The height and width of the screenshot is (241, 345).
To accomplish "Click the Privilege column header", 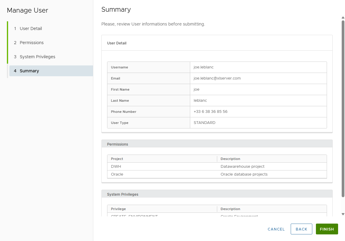I will tap(118, 209).
